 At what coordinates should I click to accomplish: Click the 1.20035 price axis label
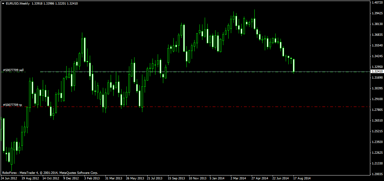tap(377, 174)
